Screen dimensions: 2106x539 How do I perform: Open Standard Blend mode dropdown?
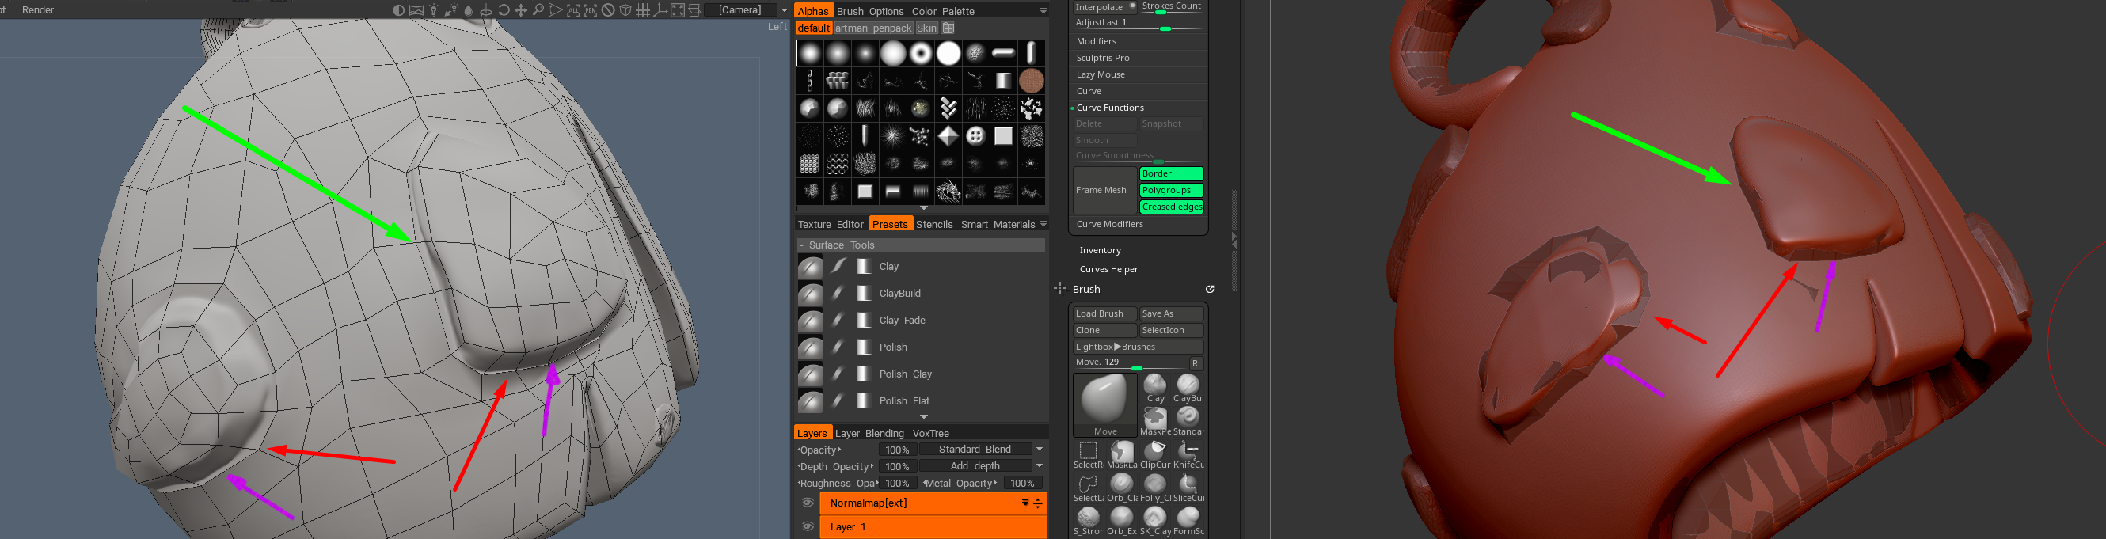point(1039,449)
